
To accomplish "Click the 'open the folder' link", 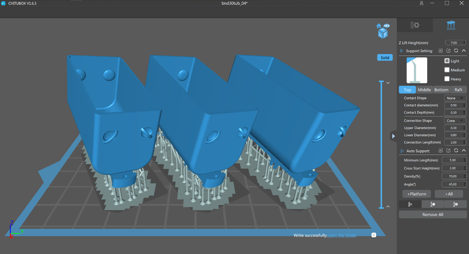I will pos(342,235).
